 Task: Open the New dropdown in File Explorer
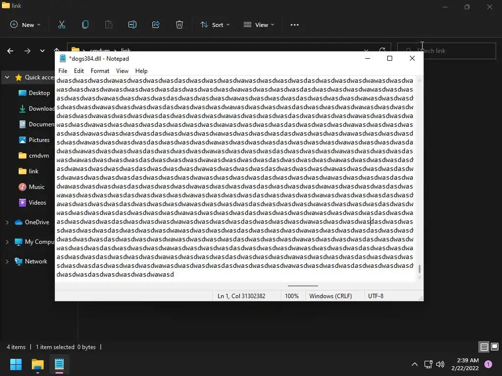(25, 24)
